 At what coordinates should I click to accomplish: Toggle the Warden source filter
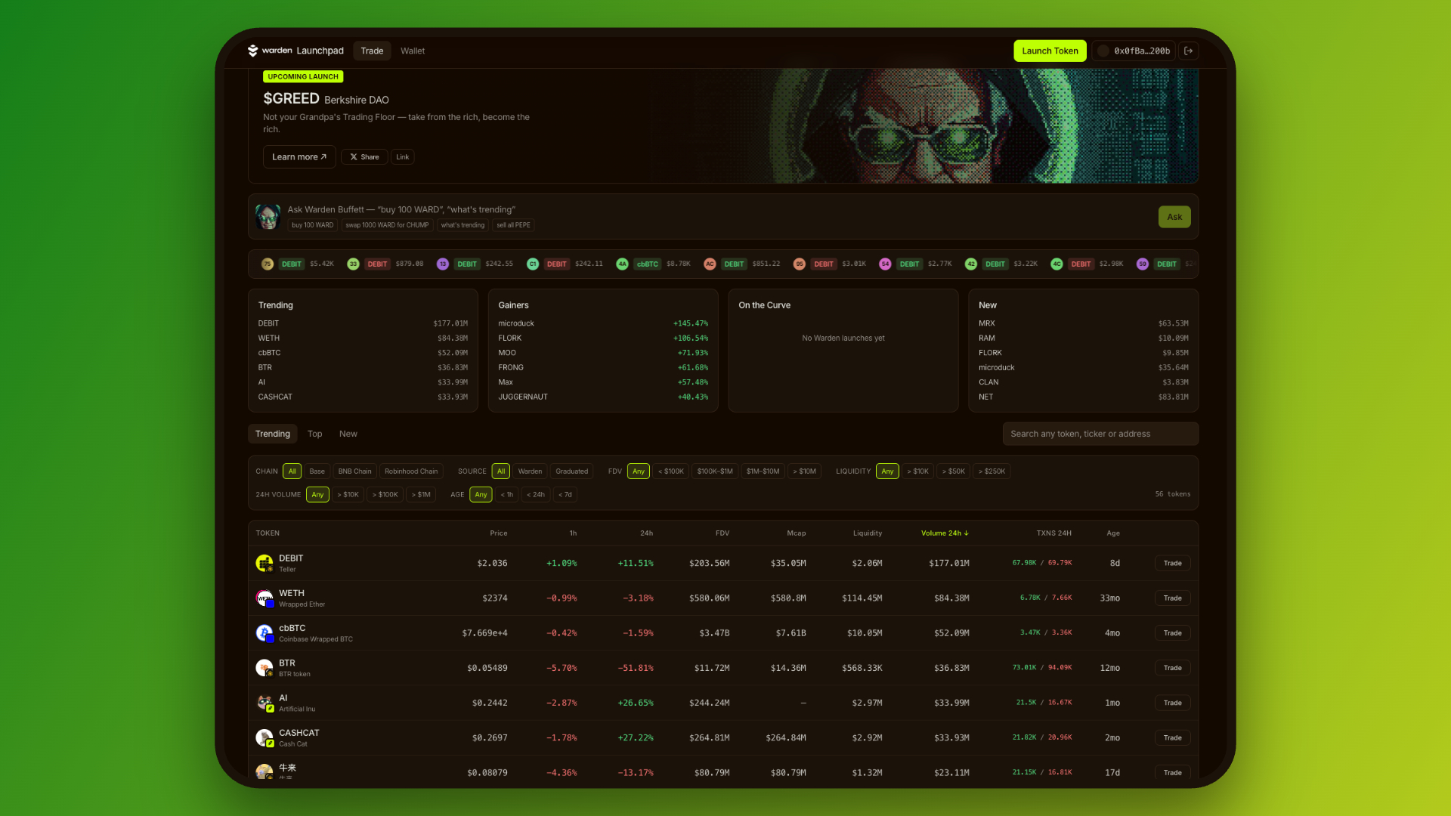pyautogui.click(x=530, y=471)
